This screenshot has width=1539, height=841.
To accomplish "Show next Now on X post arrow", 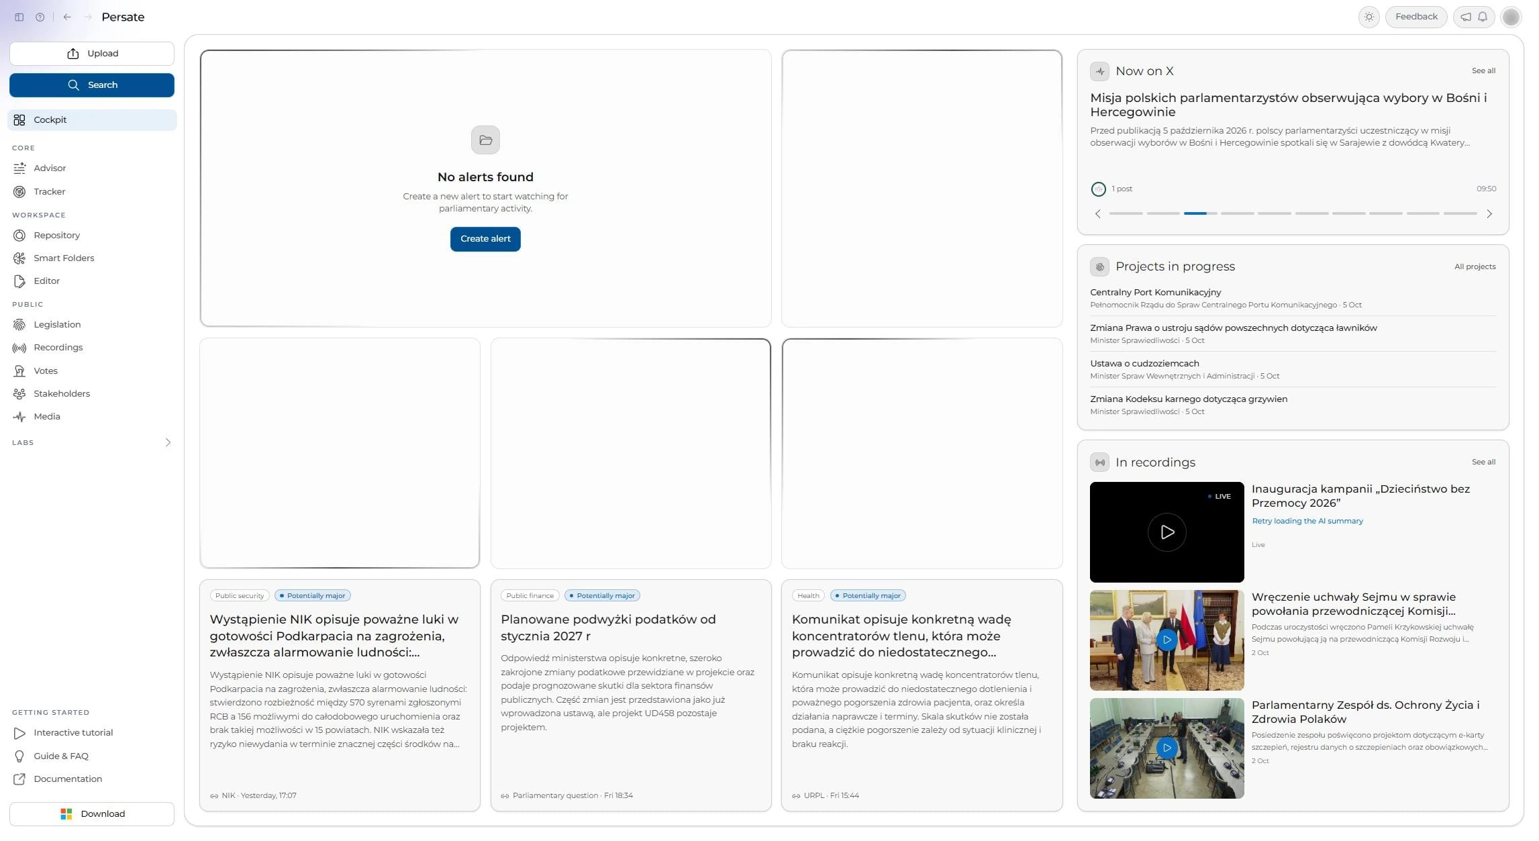I will pos(1489,214).
